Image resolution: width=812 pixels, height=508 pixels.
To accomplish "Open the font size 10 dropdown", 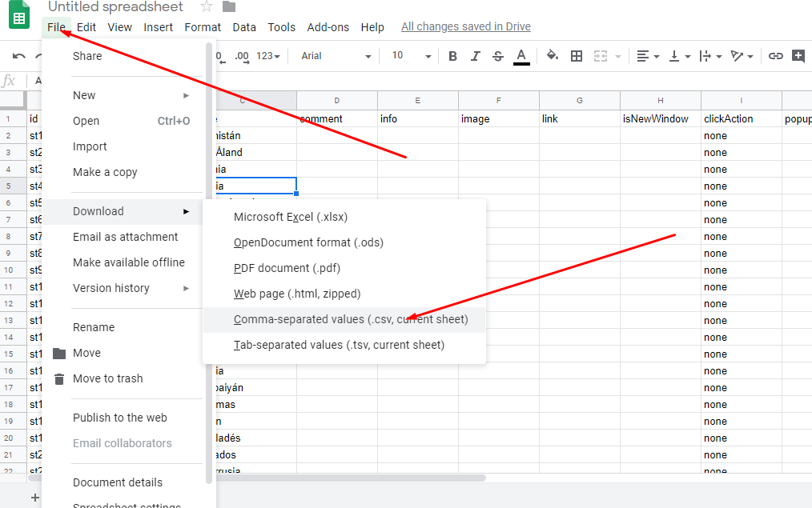I will pyautogui.click(x=411, y=56).
